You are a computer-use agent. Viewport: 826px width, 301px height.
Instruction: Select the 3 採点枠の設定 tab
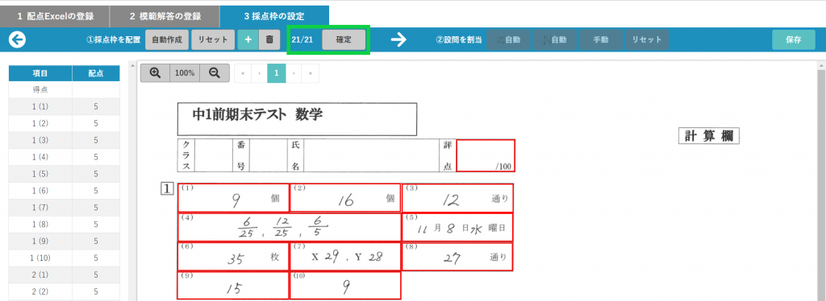[274, 16]
